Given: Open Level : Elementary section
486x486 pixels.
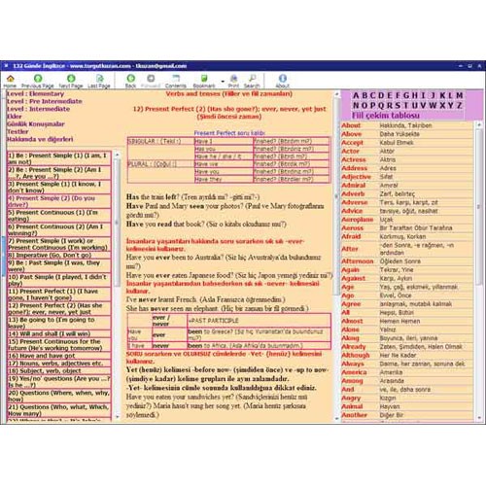Looking at the screenshot, I should pyautogui.click(x=36, y=94).
